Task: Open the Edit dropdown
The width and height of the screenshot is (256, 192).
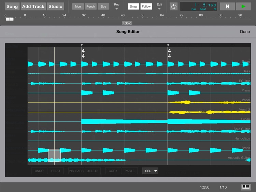Action: (x=159, y=6)
